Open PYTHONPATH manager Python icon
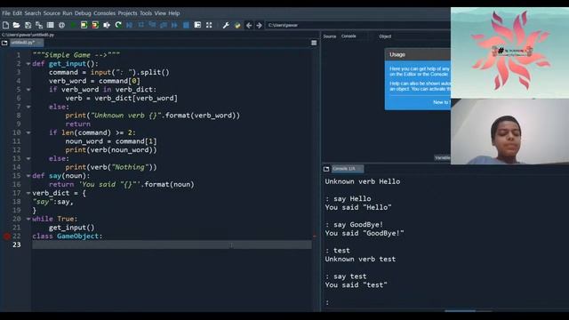569x320 pixels. click(x=237, y=25)
